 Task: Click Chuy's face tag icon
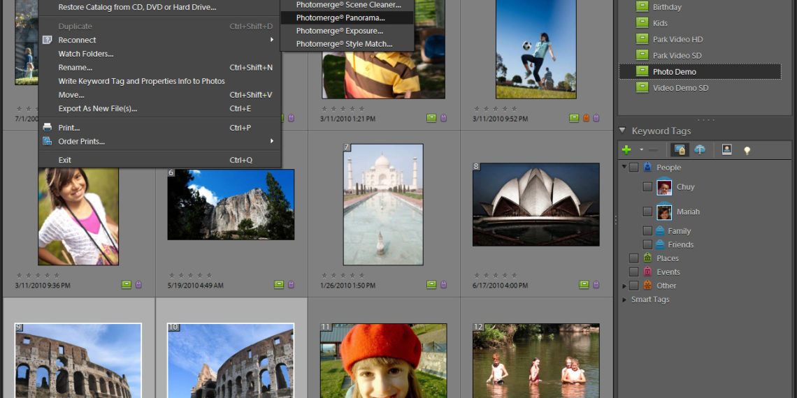pos(664,187)
